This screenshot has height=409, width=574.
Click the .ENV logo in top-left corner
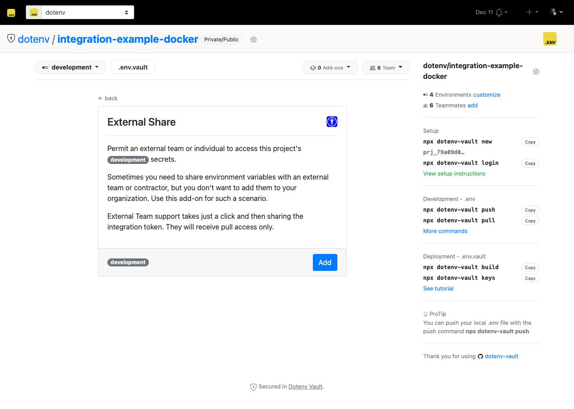click(11, 13)
